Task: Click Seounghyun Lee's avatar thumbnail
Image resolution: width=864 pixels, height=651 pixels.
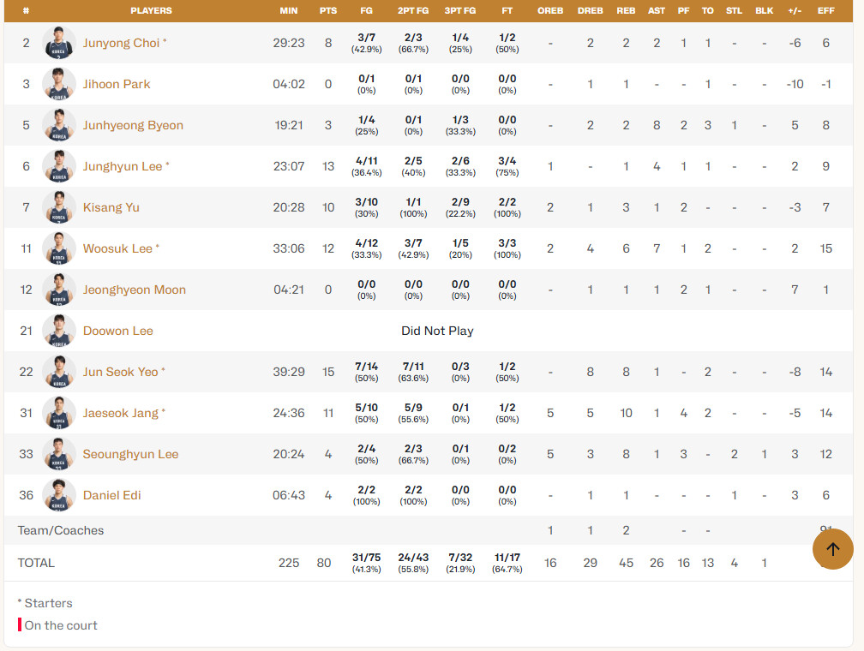Action: [59, 454]
